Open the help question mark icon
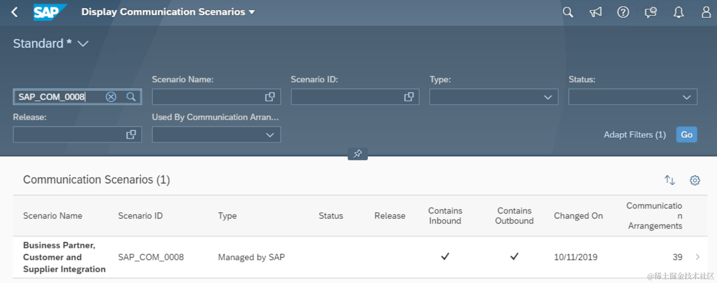 [x=623, y=12]
